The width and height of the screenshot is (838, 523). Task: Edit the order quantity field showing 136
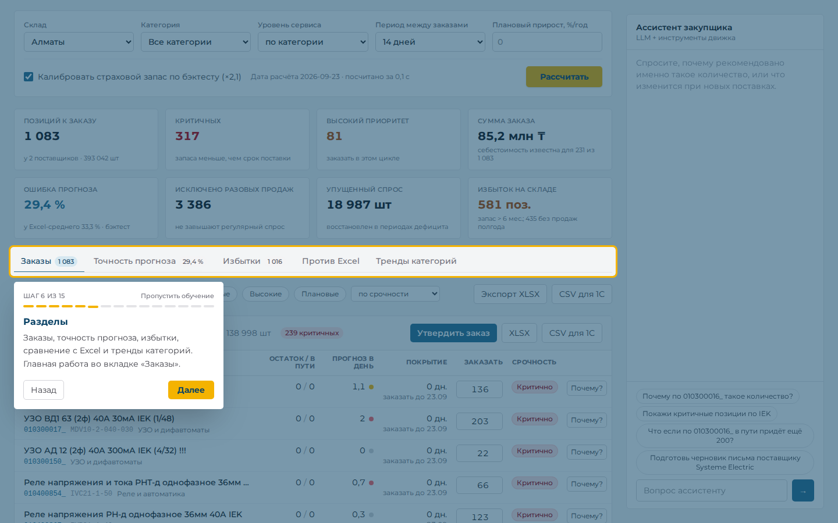[480, 389]
